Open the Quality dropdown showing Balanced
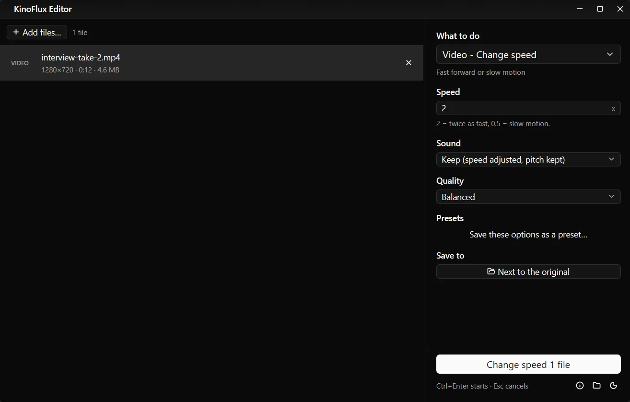Screen dimensions: 630x402 (528, 197)
